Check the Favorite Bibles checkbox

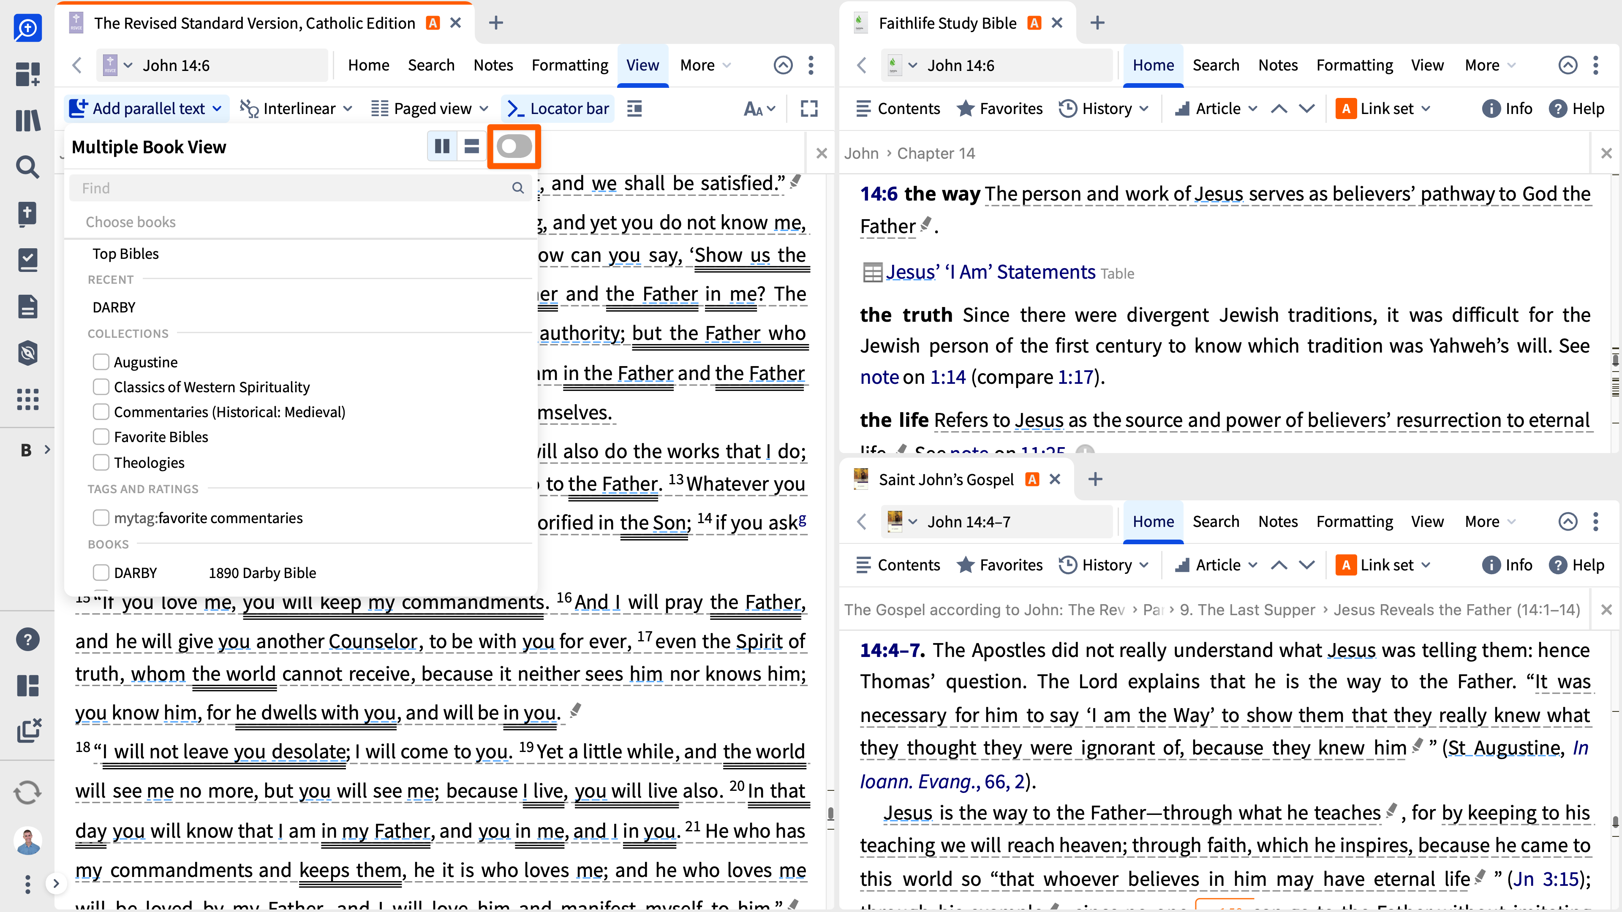[101, 437]
